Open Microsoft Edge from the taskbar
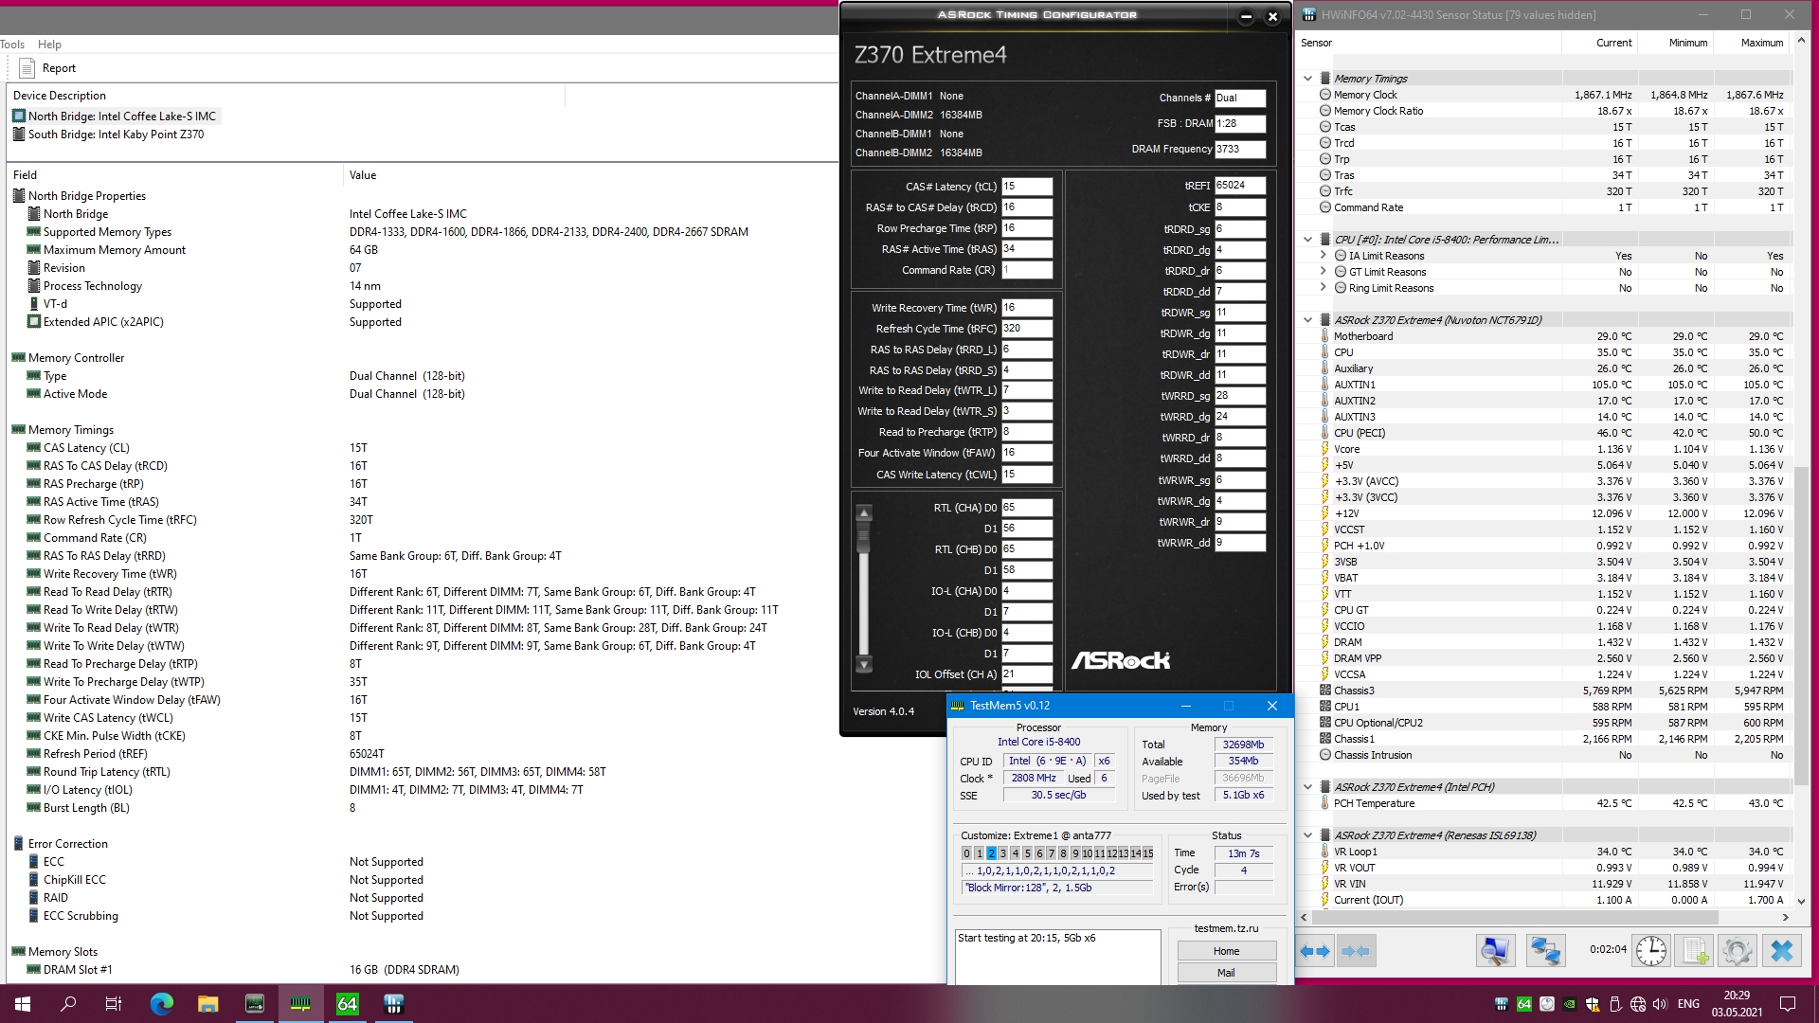Screen dimensions: 1819x1023 tap(162, 1004)
